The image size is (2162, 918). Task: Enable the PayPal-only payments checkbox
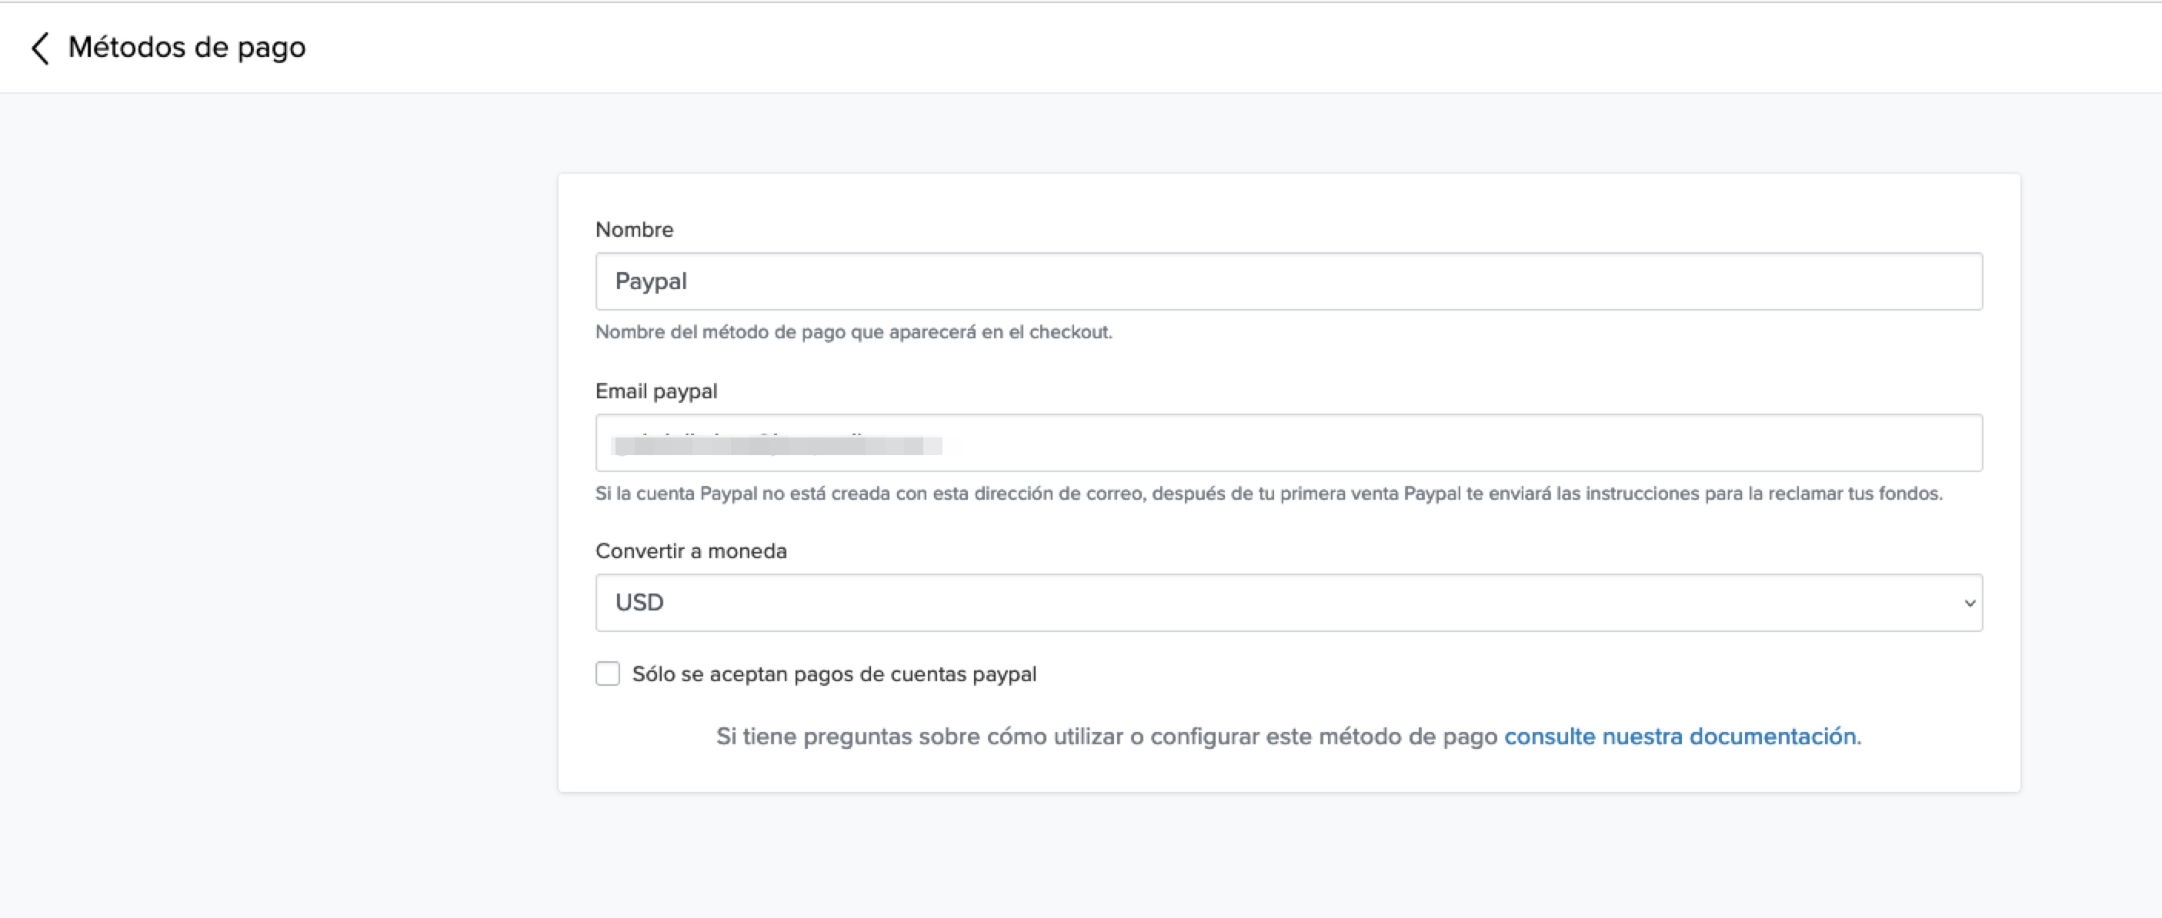(x=608, y=674)
